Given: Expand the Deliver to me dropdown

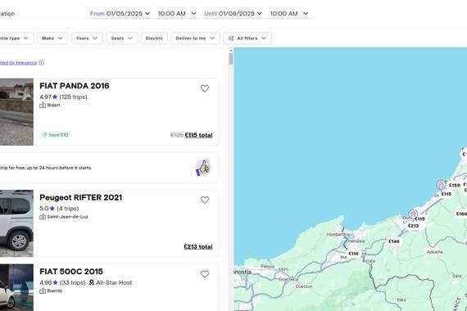Looking at the screenshot, I should coord(195,38).
